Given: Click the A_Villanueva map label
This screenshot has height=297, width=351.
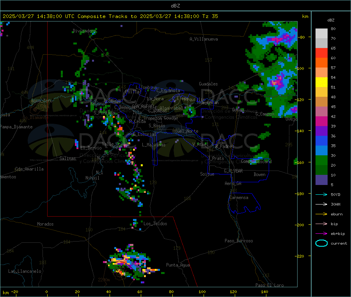Looking at the screenshot, I should (x=204, y=39).
